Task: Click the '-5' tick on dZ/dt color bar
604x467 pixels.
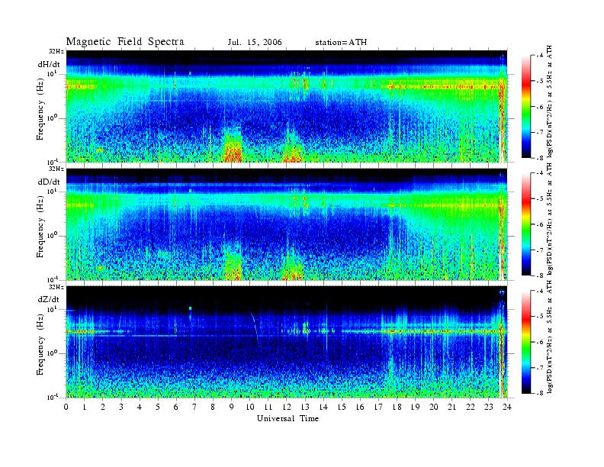Action: pyautogui.click(x=541, y=317)
